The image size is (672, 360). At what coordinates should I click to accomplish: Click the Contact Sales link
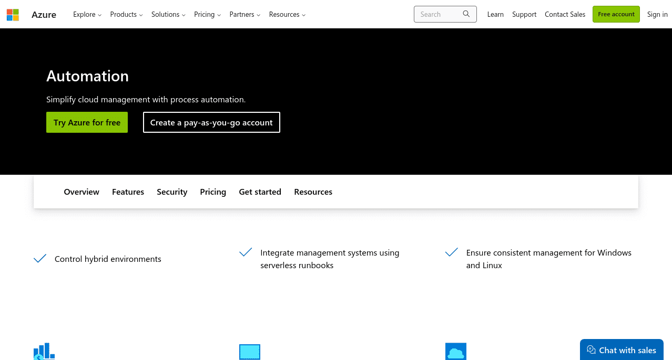[x=565, y=14]
